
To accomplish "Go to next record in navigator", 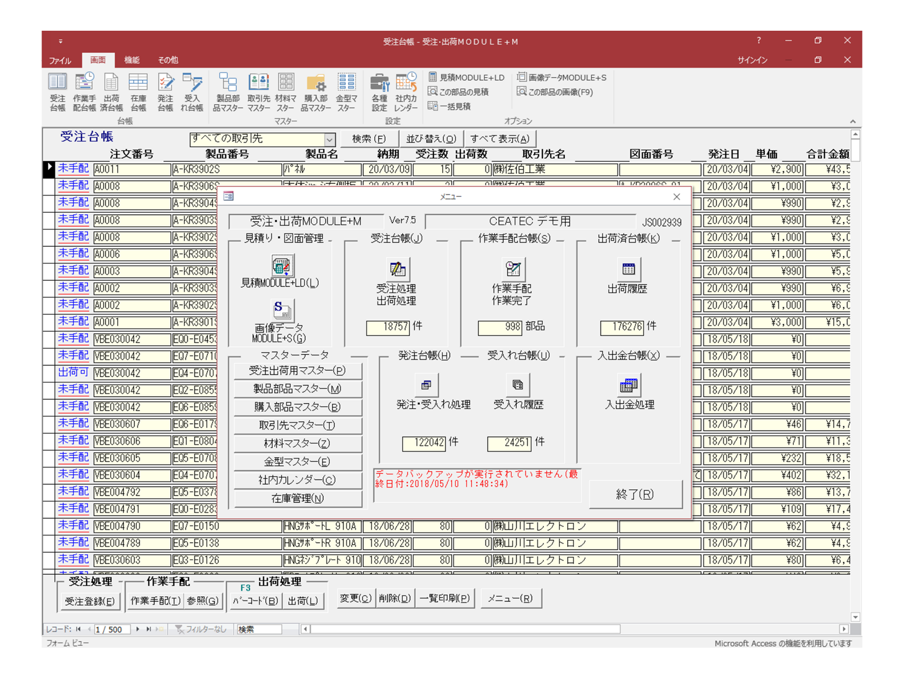I will (138, 630).
